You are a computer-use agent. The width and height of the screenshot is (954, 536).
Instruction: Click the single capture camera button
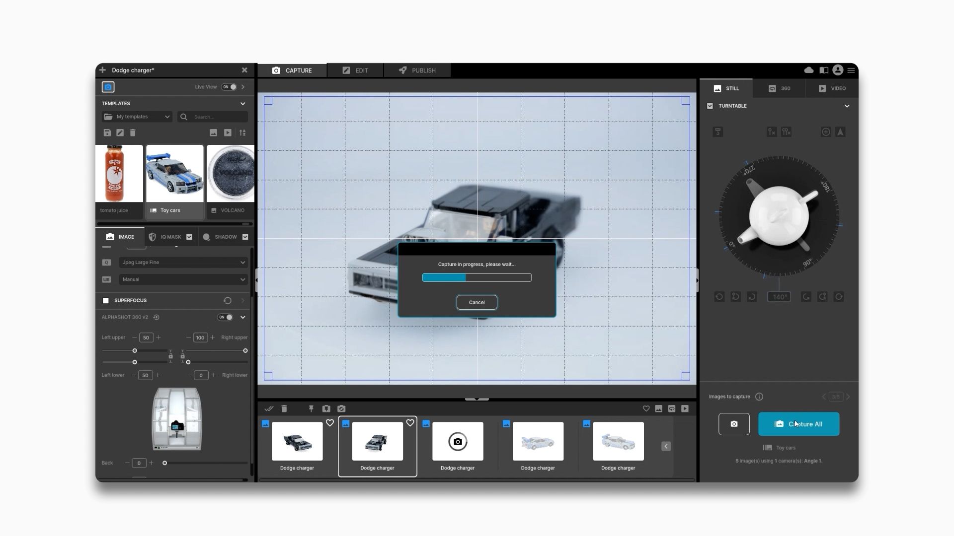tap(733, 424)
